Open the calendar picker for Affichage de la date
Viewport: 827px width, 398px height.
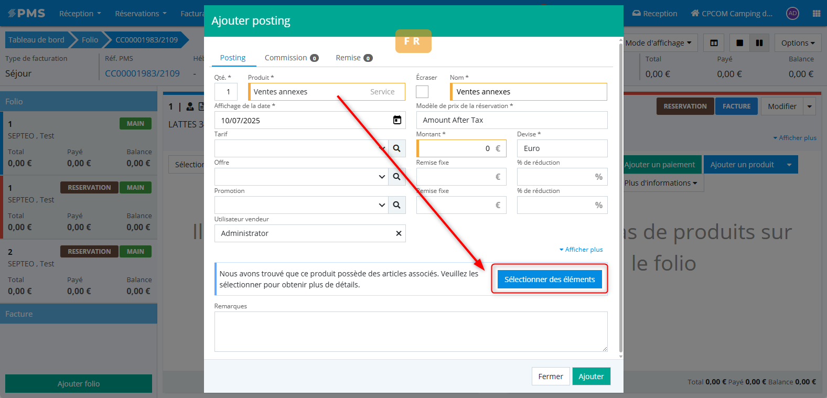pos(397,120)
